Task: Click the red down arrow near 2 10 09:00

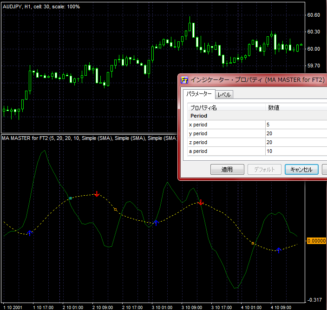Action: (x=97, y=194)
